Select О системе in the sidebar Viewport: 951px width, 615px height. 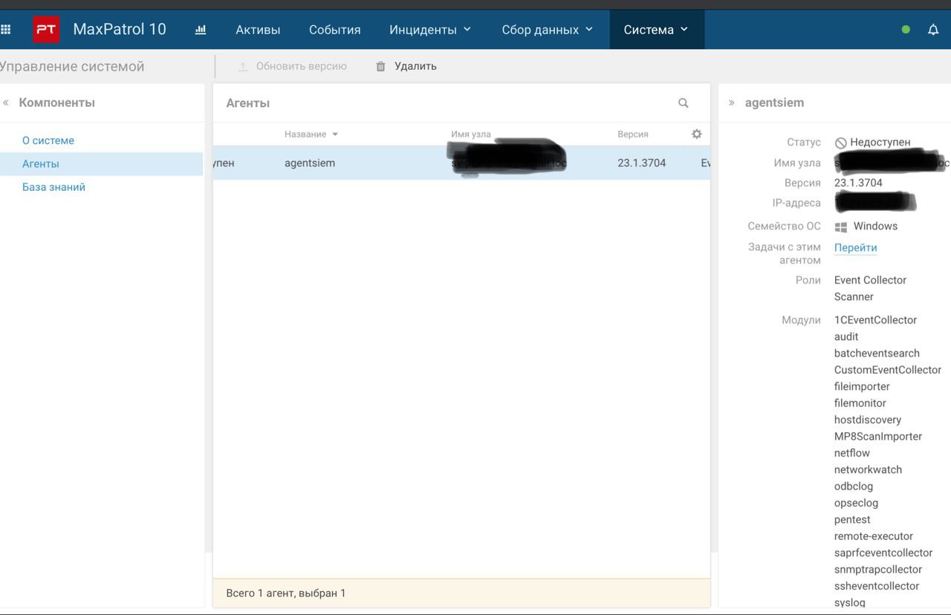(x=48, y=140)
